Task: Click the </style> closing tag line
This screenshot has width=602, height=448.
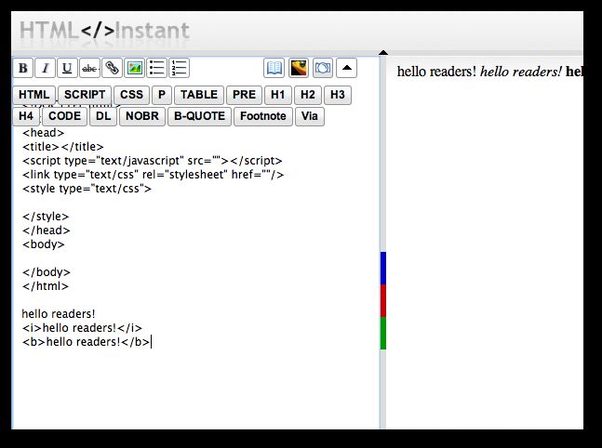Action: [46, 217]
